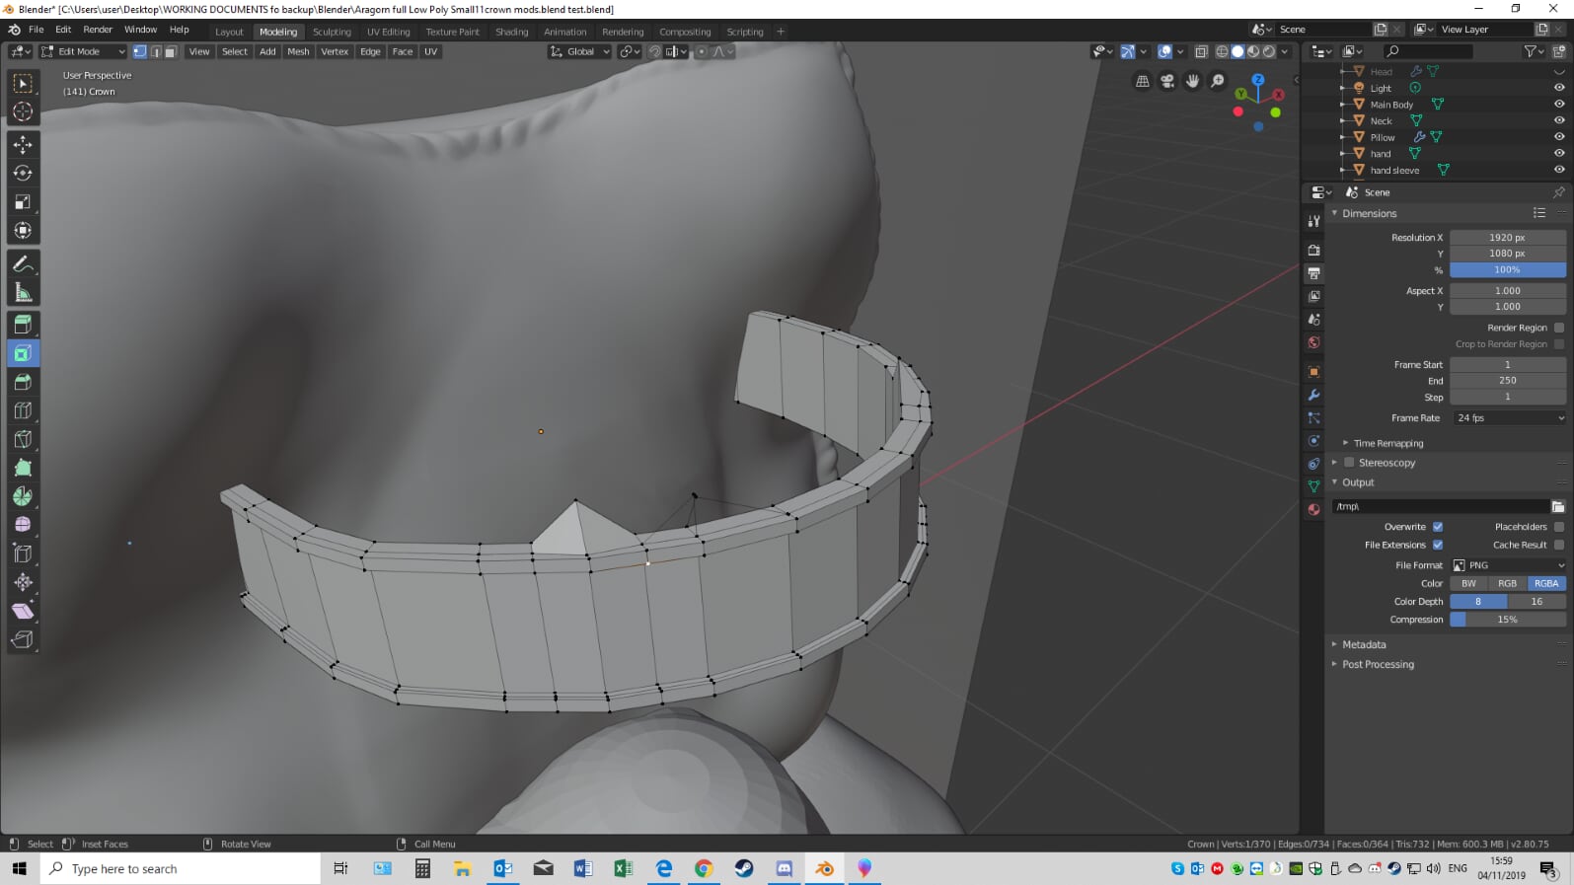Hide the Light object in outliner
The image size is (1574, 885).
click(1559, 88)
